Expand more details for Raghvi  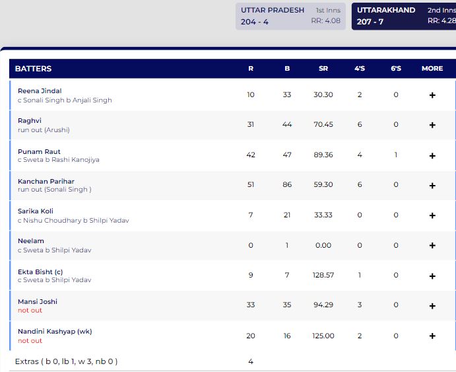pos(432,125)
